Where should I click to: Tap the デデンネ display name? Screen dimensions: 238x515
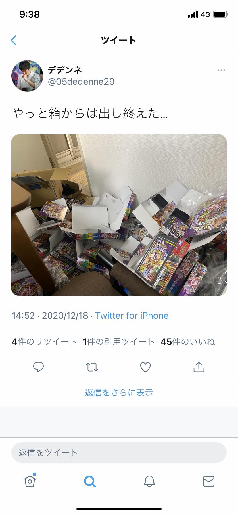click(x=65, y=70)
